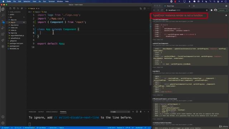Click the master branch in status bar
Viewport: 229px width, 129px height.
6,128
